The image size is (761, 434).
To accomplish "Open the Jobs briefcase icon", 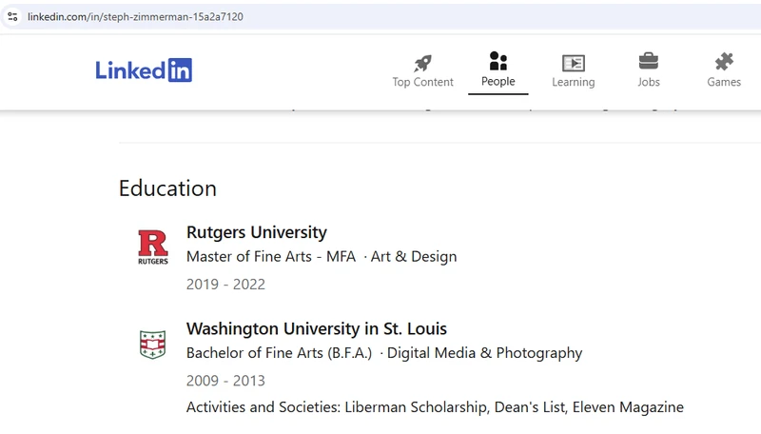I will (649, 62).
